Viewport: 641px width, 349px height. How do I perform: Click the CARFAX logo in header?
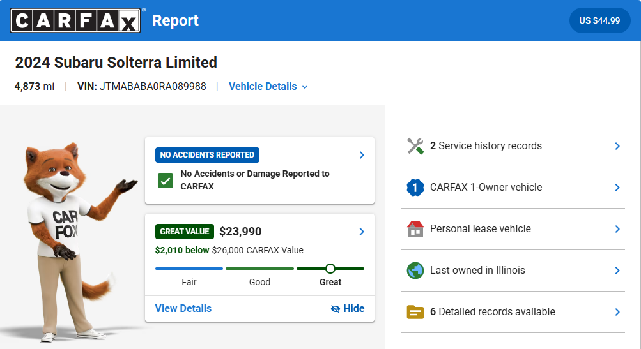pos(75,20)
